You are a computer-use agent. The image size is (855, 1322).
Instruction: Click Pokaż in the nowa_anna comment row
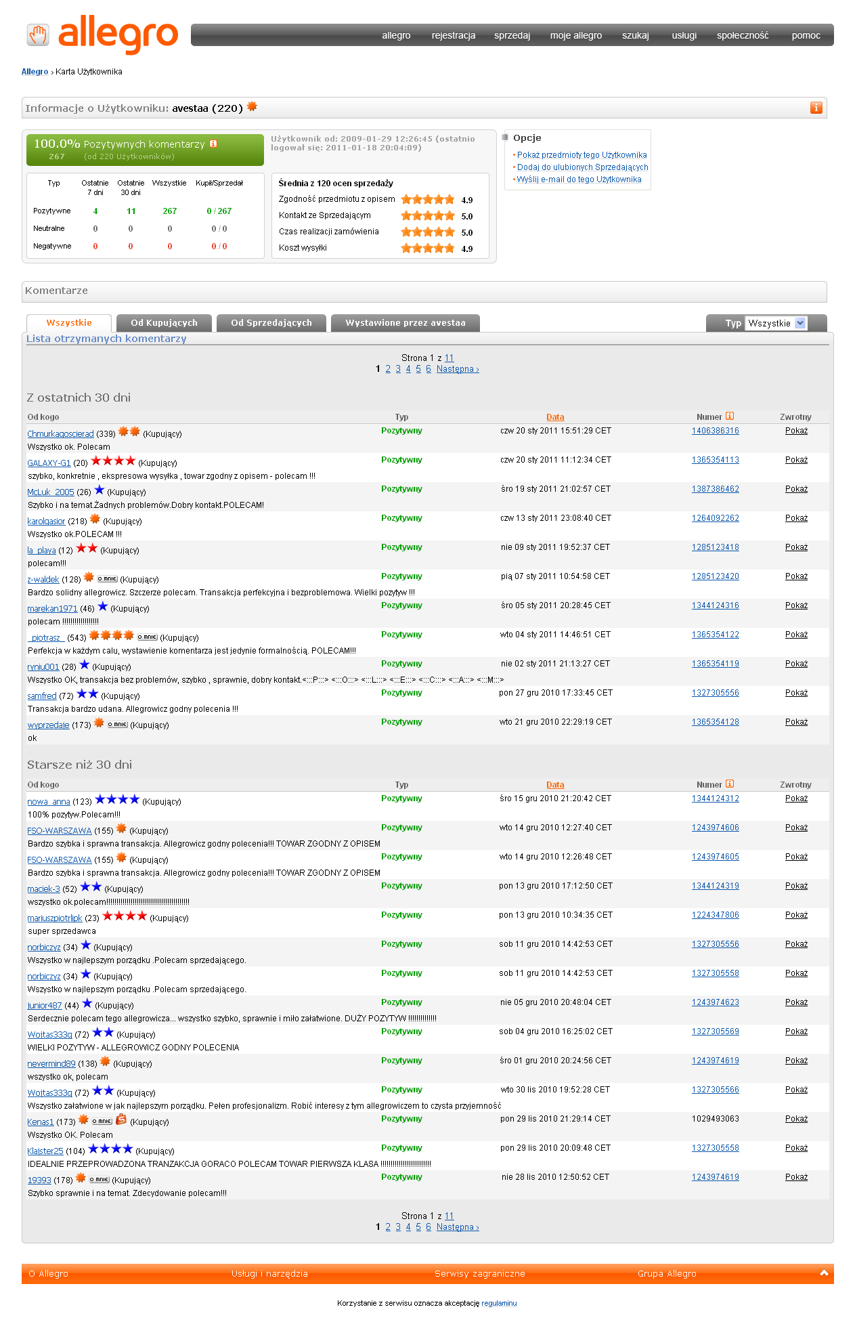pyautogui.click(x=796, y=798)
